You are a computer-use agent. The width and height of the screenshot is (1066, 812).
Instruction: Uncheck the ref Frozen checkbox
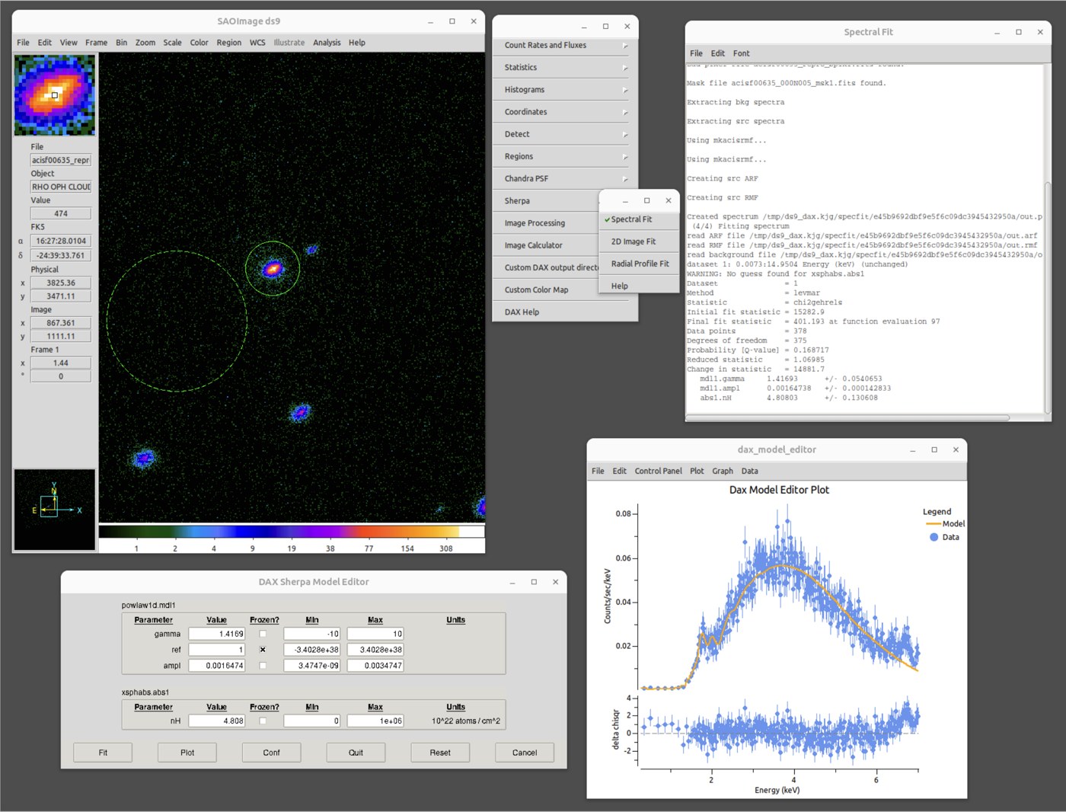click(263, 650)
